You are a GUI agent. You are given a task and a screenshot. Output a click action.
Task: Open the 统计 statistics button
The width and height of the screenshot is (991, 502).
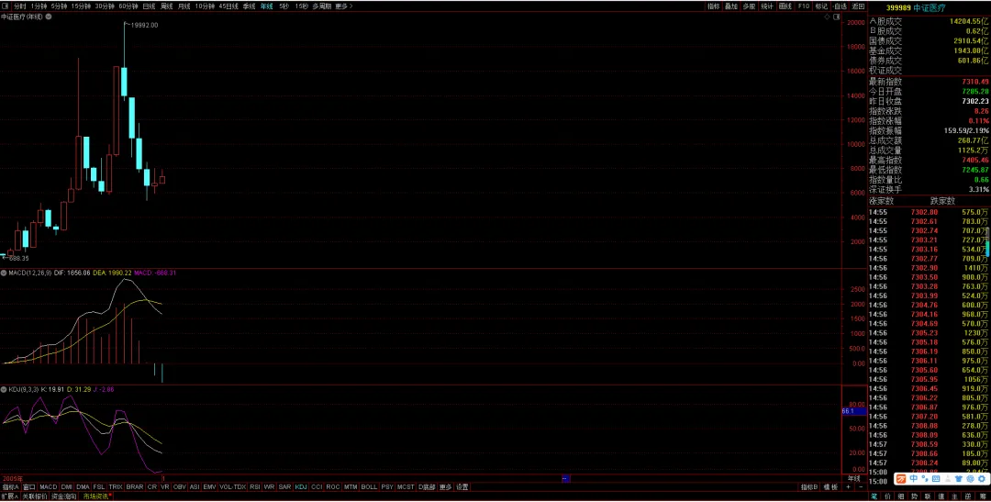767,6
